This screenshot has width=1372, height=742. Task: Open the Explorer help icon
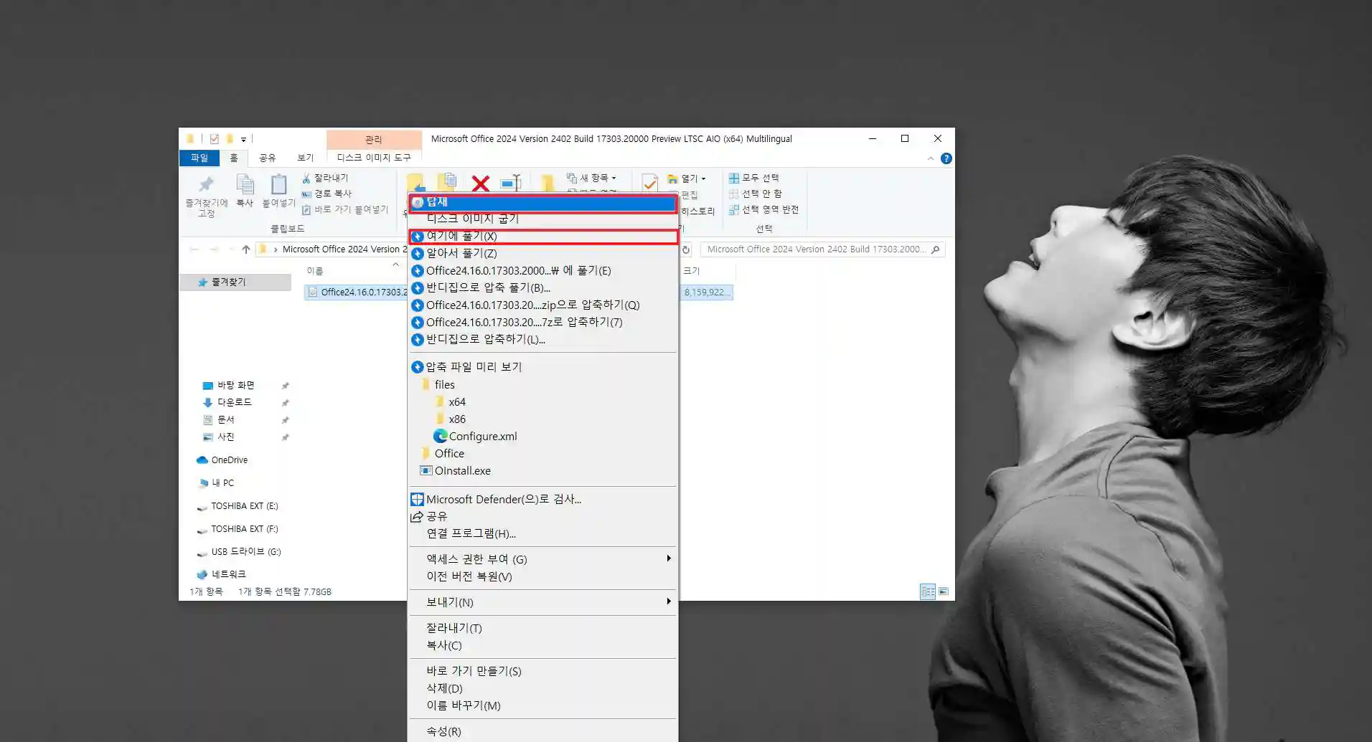[x=946, y=158]
